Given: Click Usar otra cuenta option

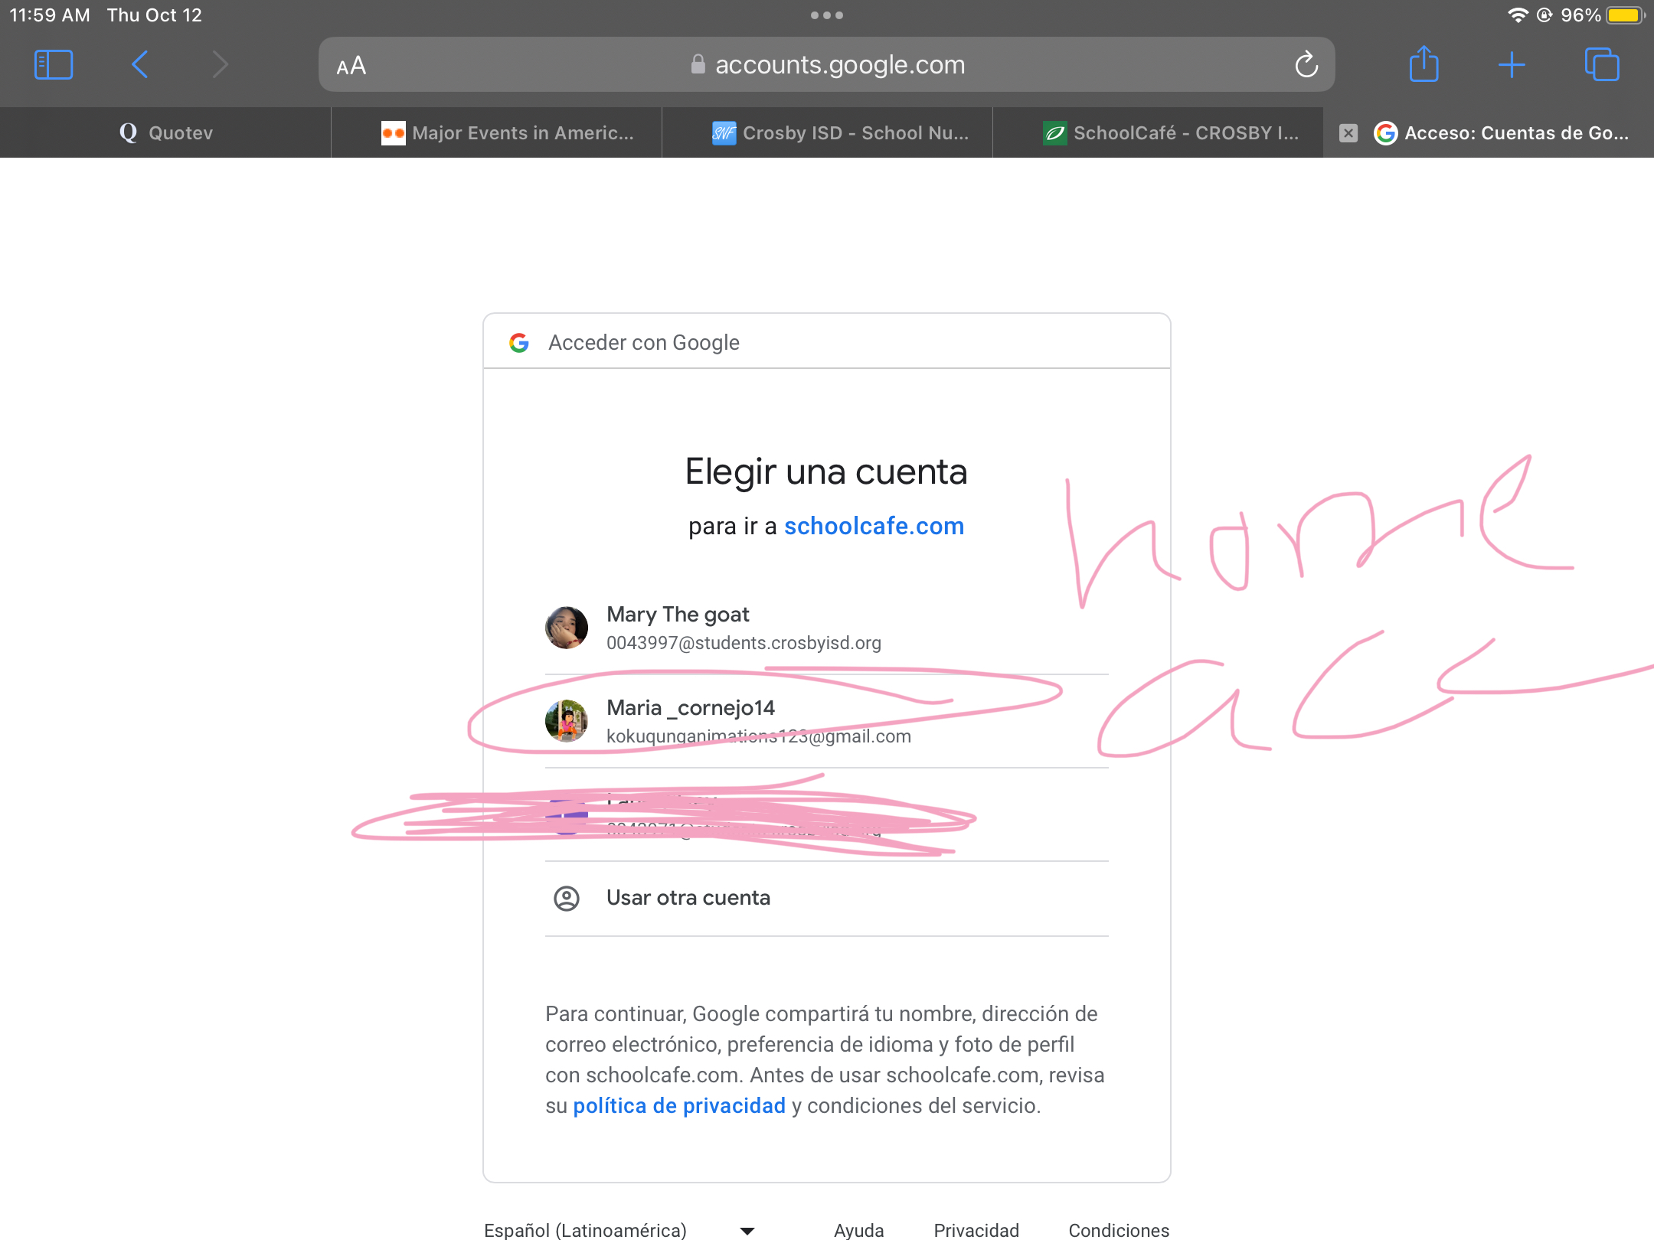Looking at the screenshot, I should (688, 898).
